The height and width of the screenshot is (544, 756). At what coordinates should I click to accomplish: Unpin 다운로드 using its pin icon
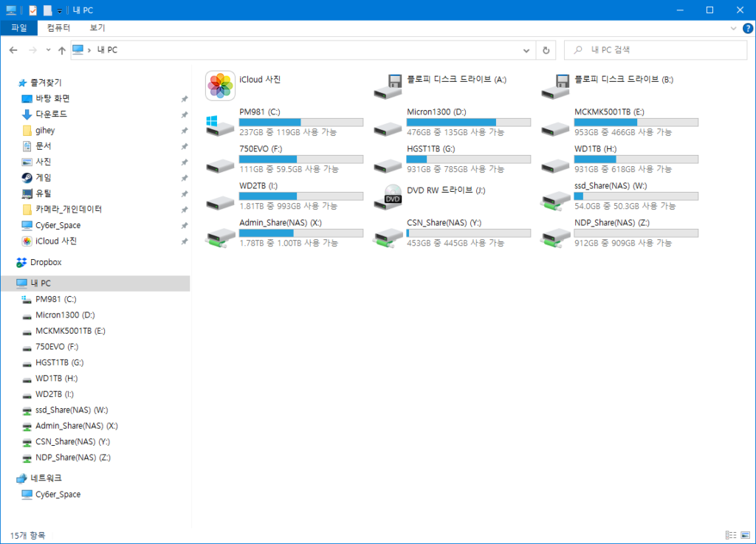(x=184, y=114)
